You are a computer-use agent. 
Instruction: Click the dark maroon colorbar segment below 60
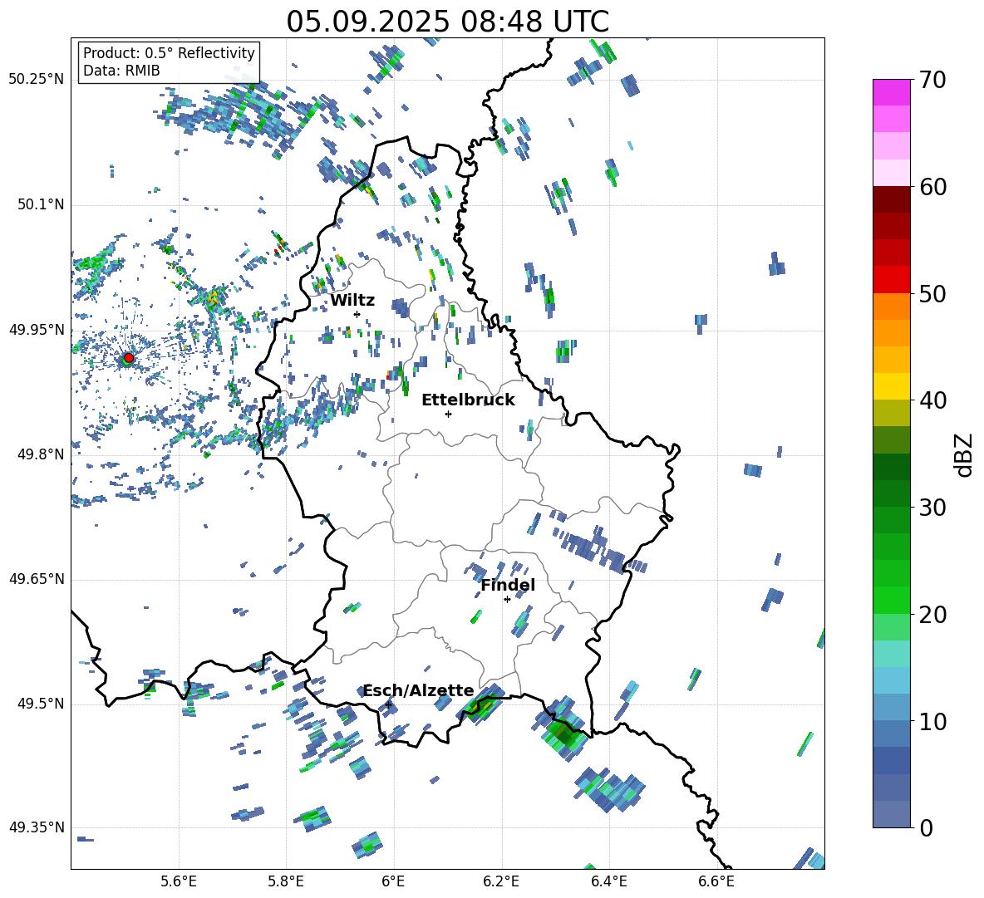pos(891,199)
